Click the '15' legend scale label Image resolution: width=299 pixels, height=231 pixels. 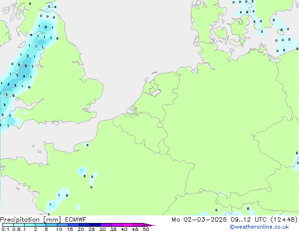point(70,229)
